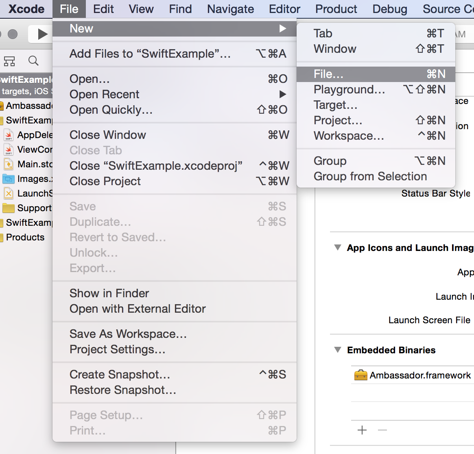Choose New File… from submenu
The width and height of the screenshot is (474, 454).
click(376, 74)
